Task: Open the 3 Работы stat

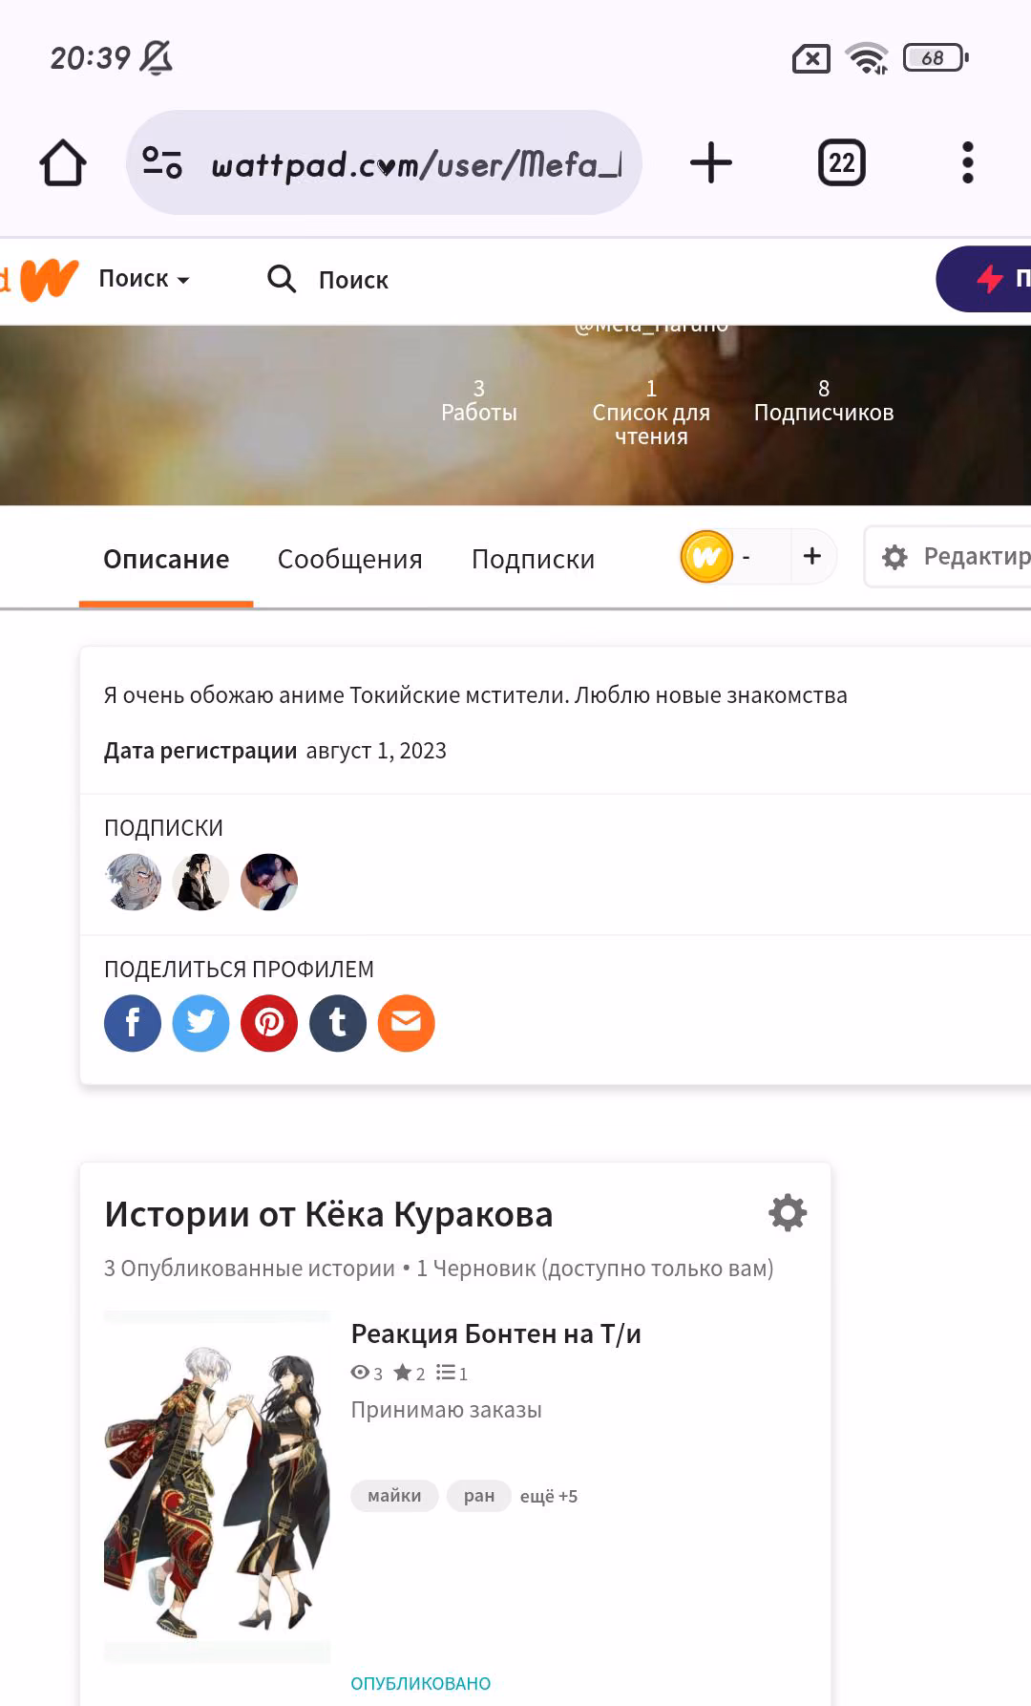Action: (479, 400)
